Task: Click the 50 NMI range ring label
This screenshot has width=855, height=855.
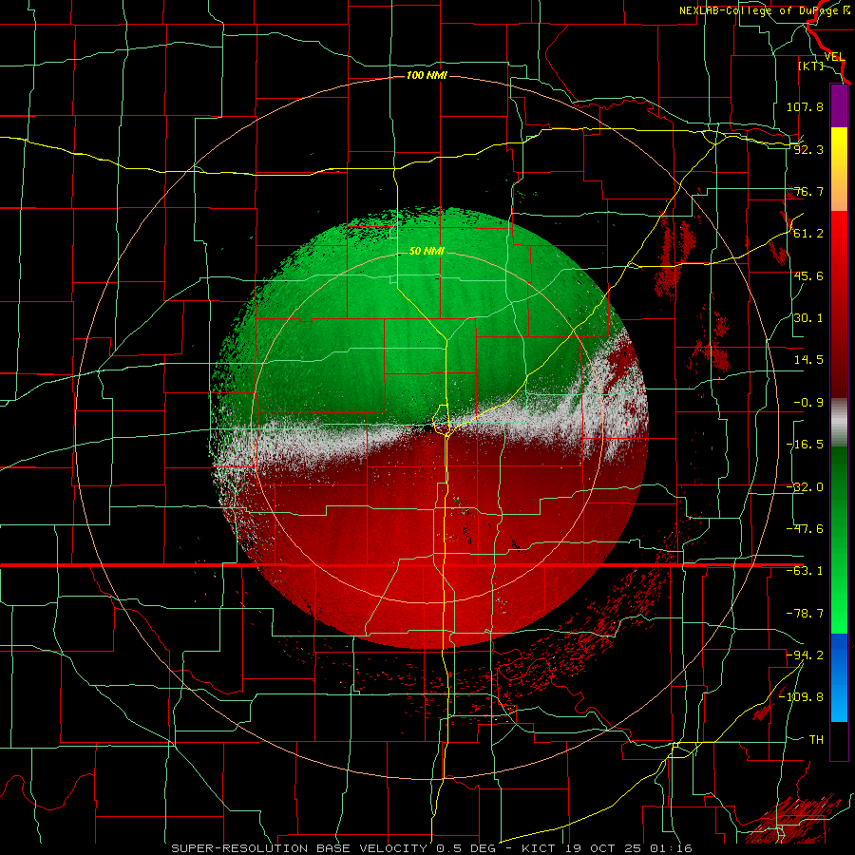Action: 427,252
